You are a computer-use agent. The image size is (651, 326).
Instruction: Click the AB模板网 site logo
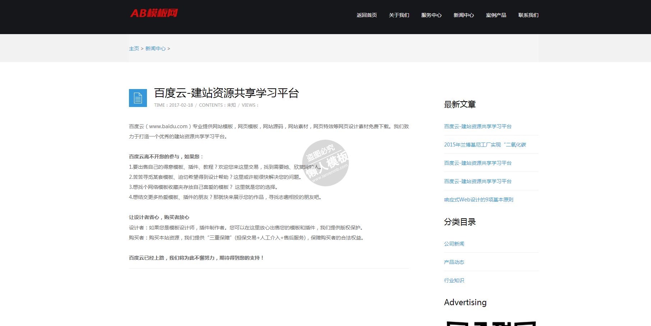[x=154, y=13]
